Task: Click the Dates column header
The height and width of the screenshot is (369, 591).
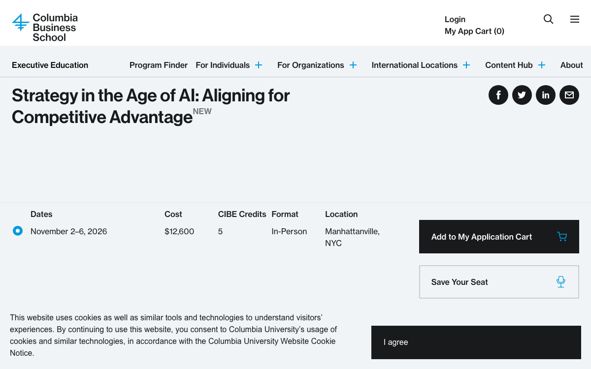Action: coord(41,214)
